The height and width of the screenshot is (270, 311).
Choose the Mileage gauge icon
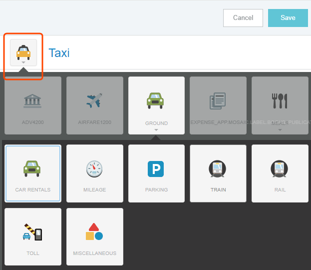(x=94, y=173)
